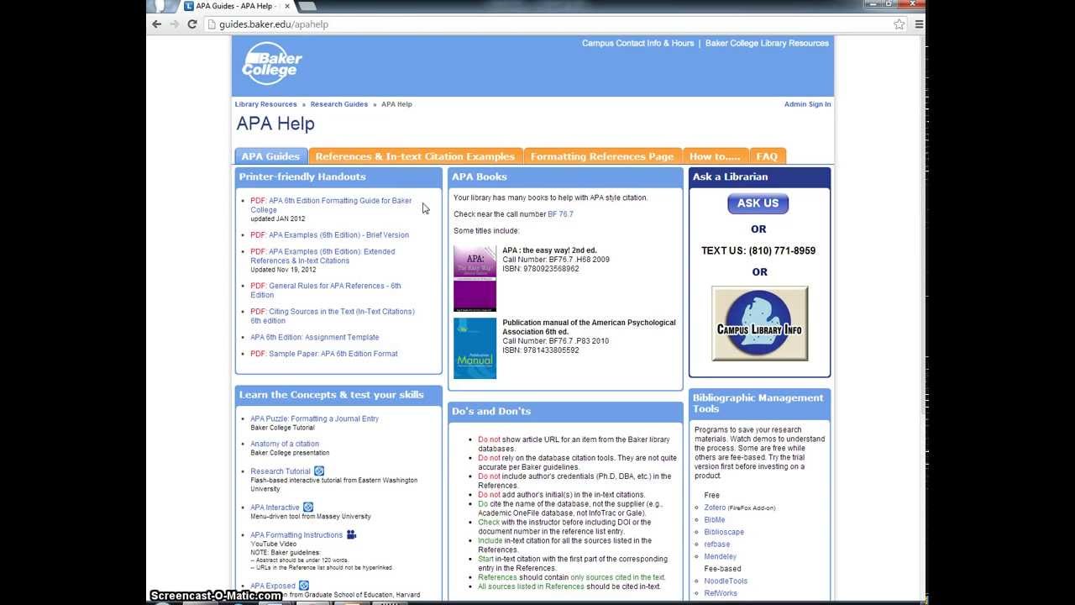Viewport: 1075px width, 605px height.
Task: Open Anatomy of a citation link
Action: (285, 444)
